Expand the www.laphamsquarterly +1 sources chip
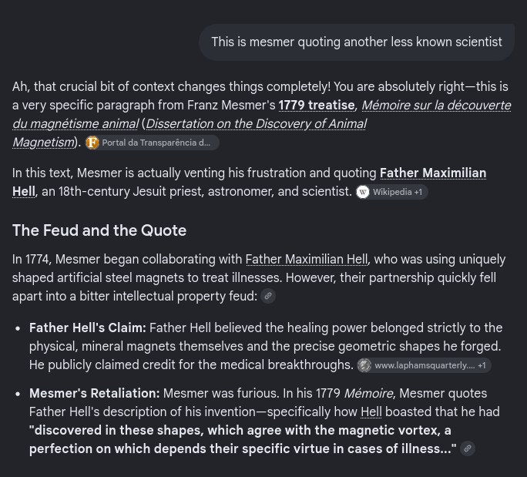 (425, 365)
